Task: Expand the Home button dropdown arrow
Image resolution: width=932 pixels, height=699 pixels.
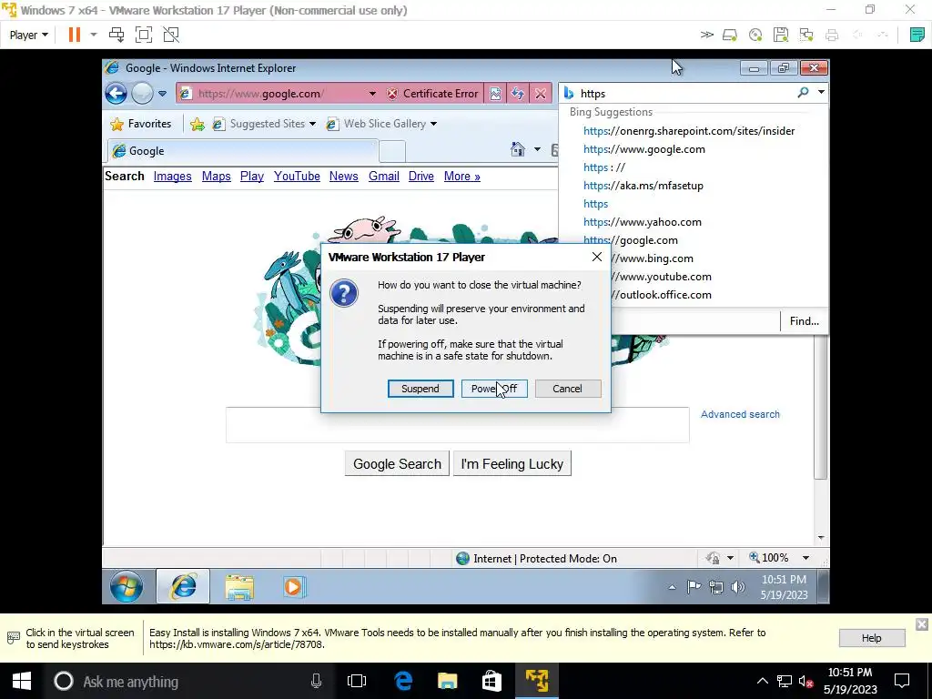Action: coord(537,149)
